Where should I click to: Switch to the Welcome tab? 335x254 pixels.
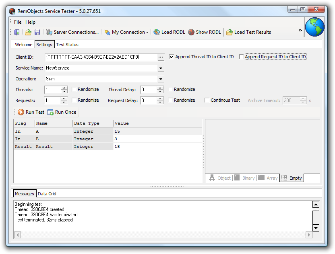point(23,45)
